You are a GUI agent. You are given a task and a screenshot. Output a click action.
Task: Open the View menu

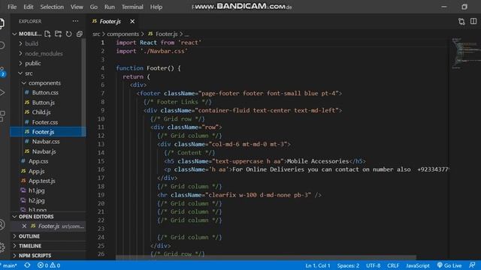[77, 7]
